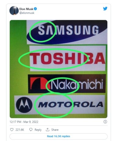Click the Nakamichi logo in the image
The image size is (114, 141).
pyautogui.click(x=67, y=84)
